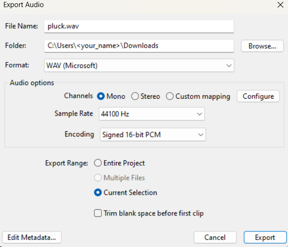Cancel the export dialog
288x247 pixels.
click(x=214, y=237)
